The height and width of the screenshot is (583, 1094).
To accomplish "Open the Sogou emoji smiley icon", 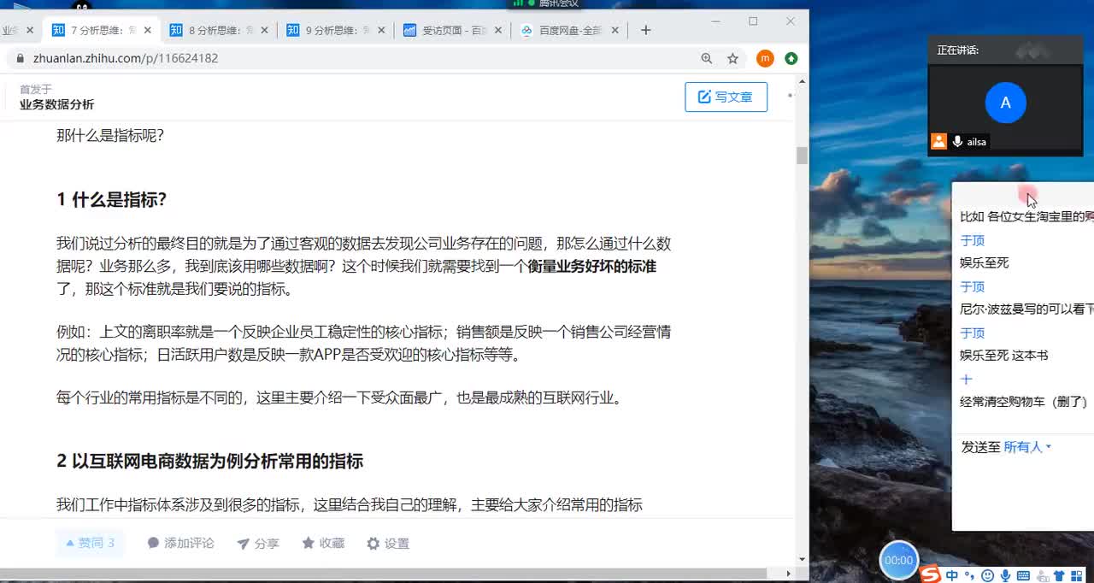I will [988, 576].
